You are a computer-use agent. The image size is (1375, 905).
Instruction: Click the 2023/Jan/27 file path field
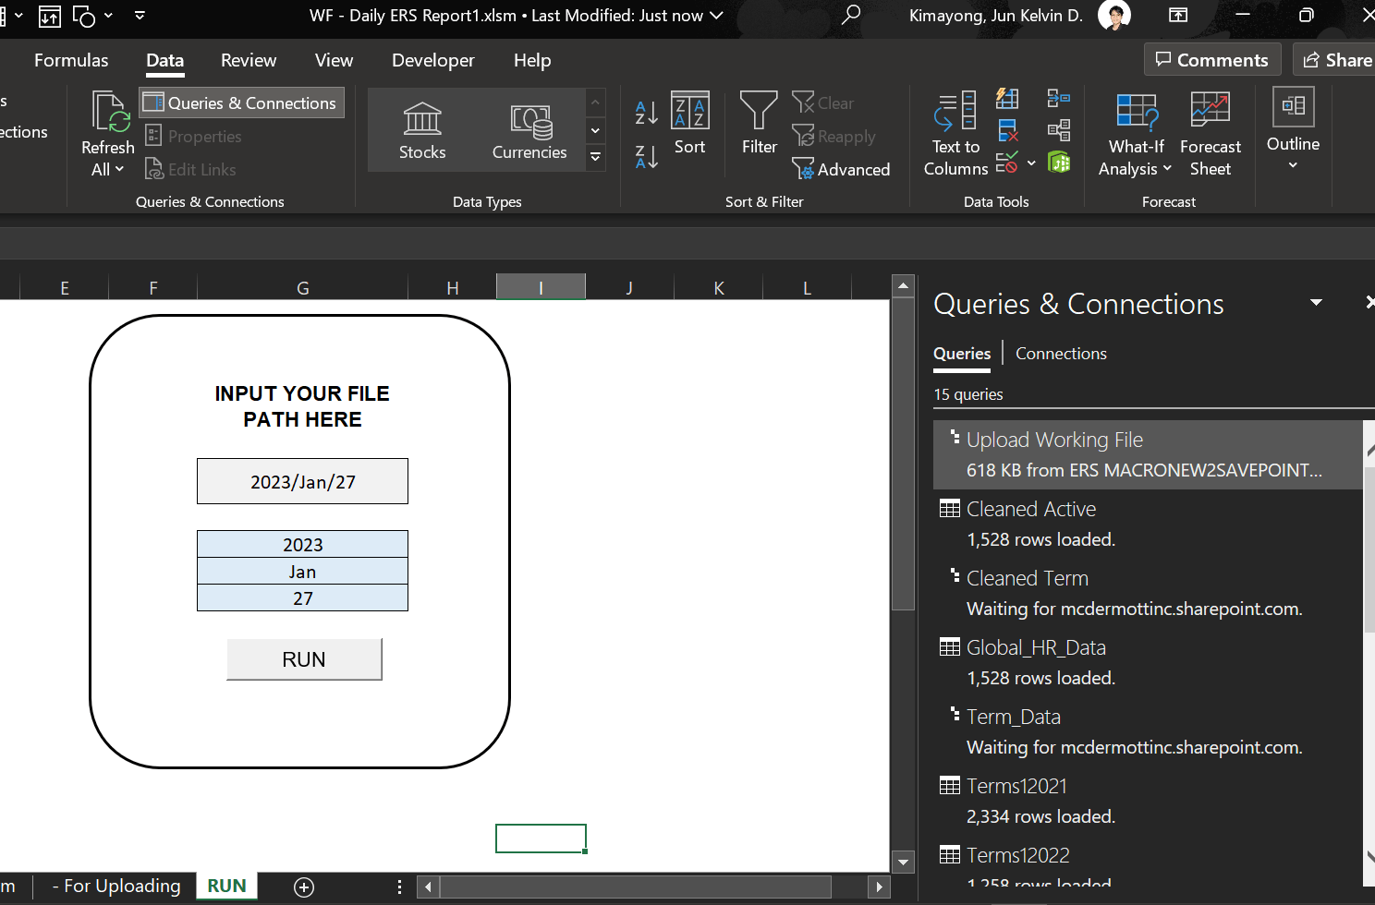tap(302, 481)
